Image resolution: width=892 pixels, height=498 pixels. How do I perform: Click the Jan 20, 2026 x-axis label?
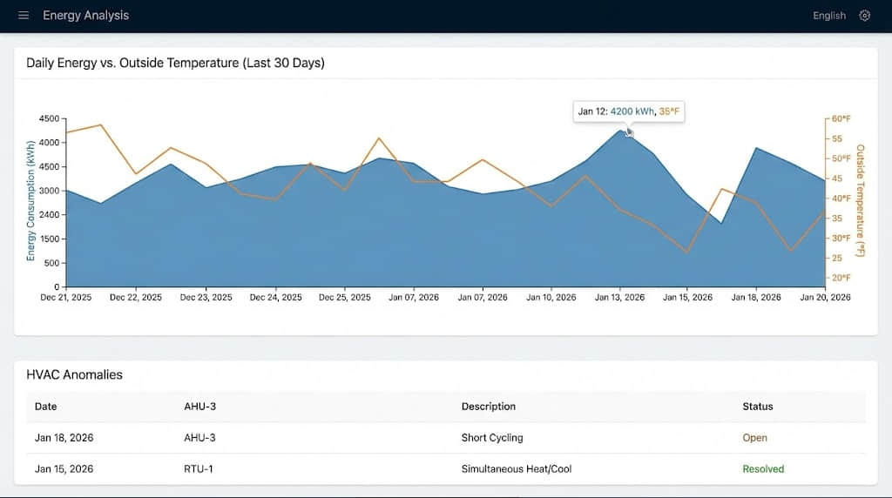(824, 298)
